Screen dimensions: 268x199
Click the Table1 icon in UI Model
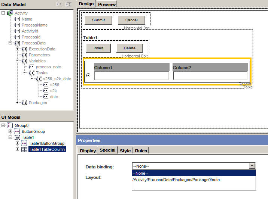[x=17, y=137]
